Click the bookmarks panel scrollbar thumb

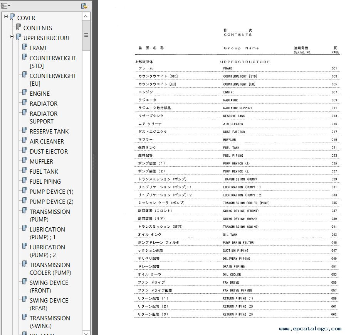click(x=86, y=35)
